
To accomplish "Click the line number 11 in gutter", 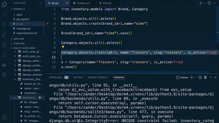I will (x=54, y=57).
